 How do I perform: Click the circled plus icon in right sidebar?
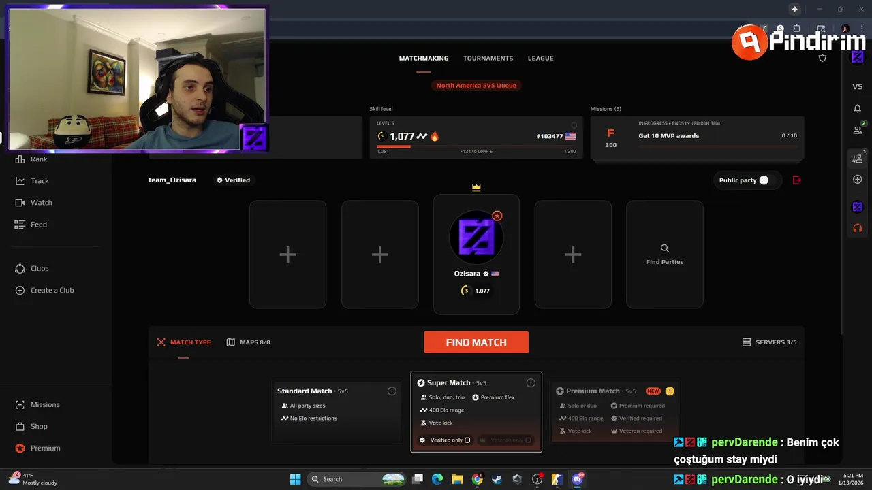(x=858, y=180)
